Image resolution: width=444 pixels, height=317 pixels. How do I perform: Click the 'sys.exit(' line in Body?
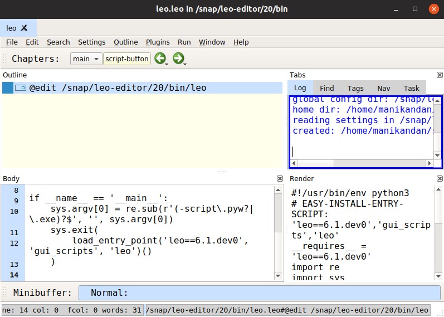click(x=74, y=230)
